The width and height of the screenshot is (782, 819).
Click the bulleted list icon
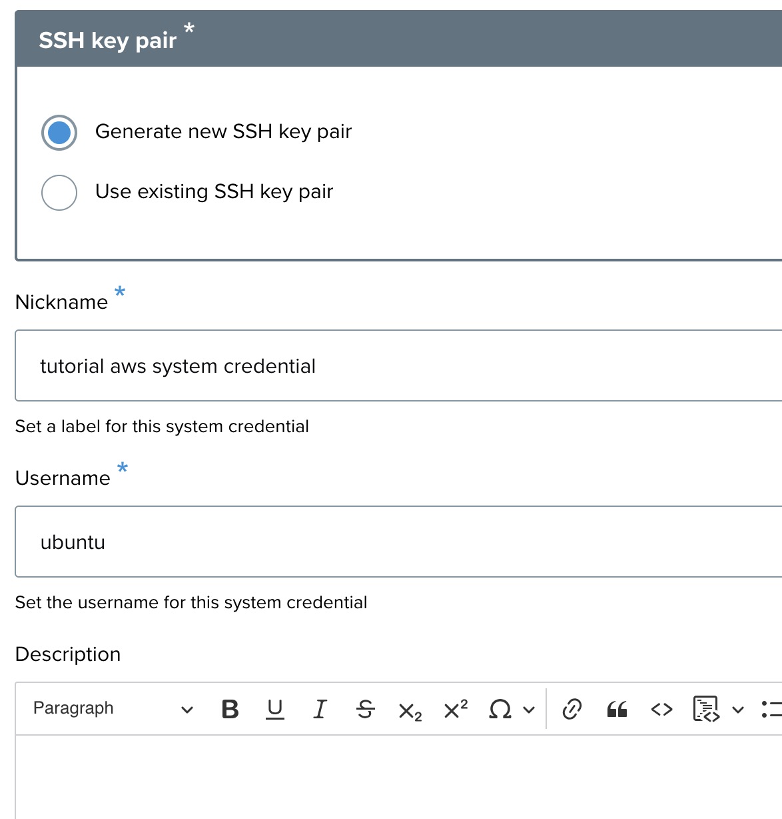771,709
